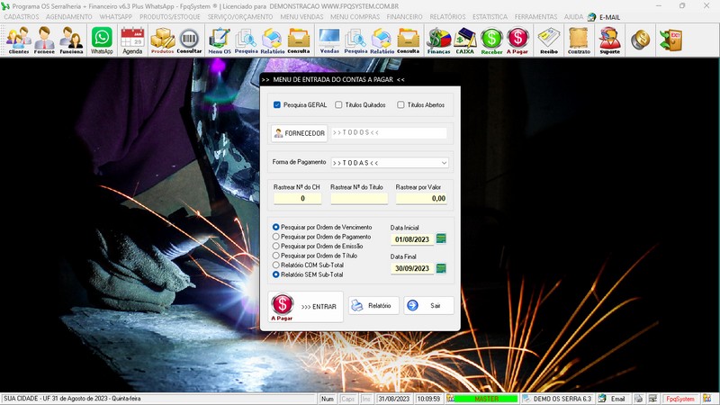This screenshot has height=405, width=720.
Task: Open CAIXA cash register icon
Action: click(x=465, y=40)
